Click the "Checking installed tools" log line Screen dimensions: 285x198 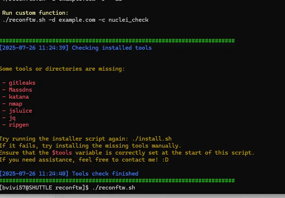tap(111, 47)
